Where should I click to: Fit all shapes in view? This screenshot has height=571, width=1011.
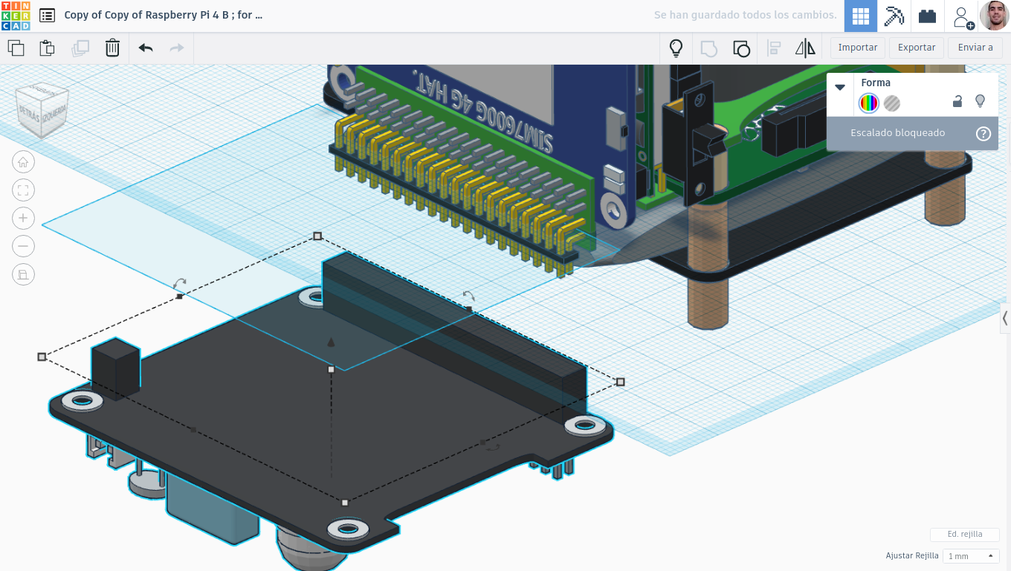23,190
